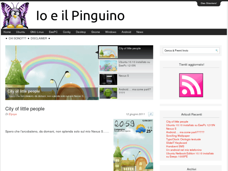Screen dimensions: 228x171
Task: Open the City of little people article heading
Action: 25,109
